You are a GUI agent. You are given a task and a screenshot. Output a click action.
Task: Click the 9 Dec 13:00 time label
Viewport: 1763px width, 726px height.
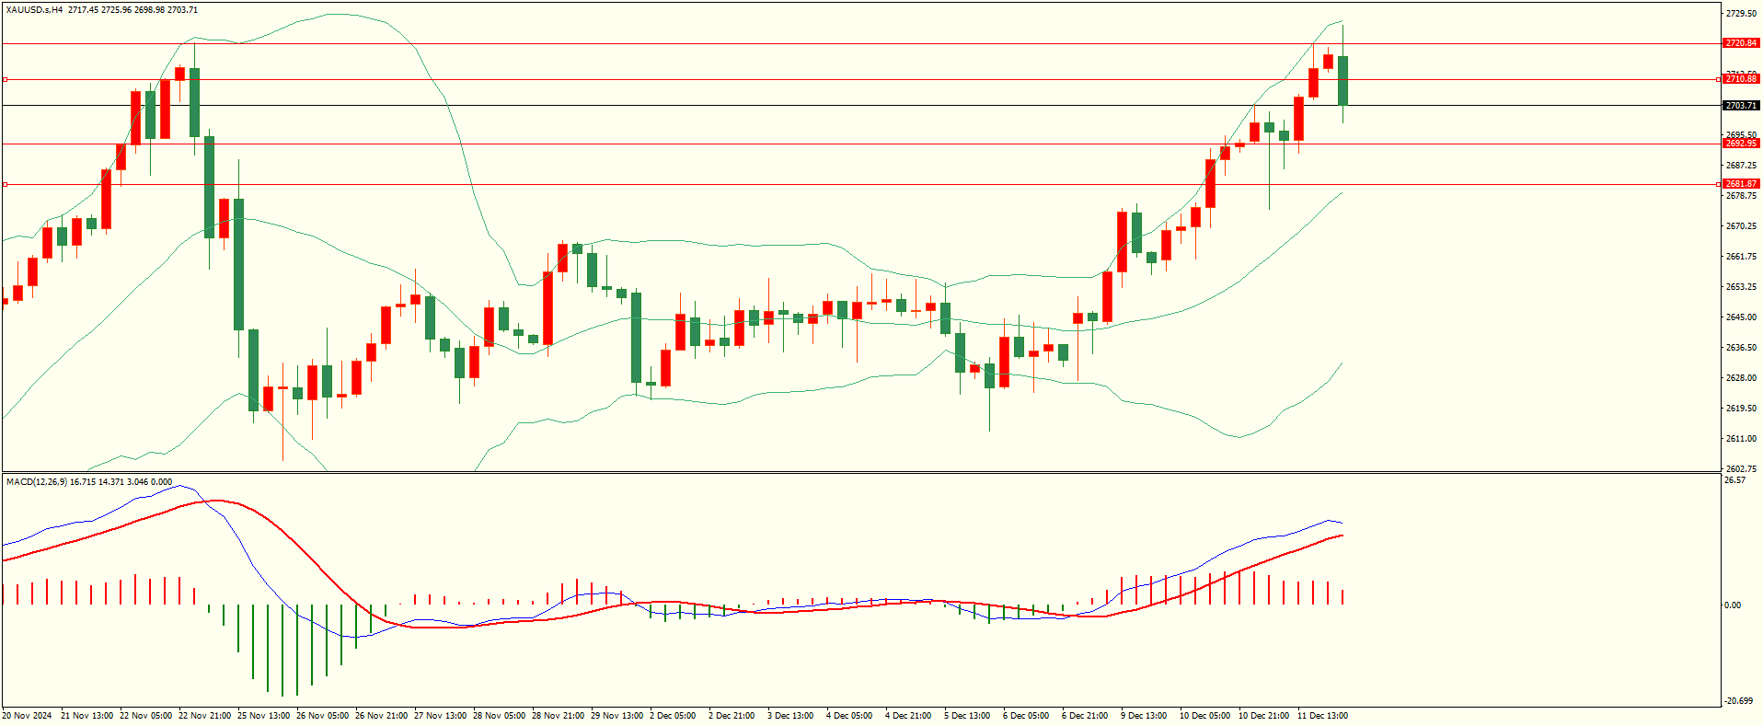(x=1145, y=716)
